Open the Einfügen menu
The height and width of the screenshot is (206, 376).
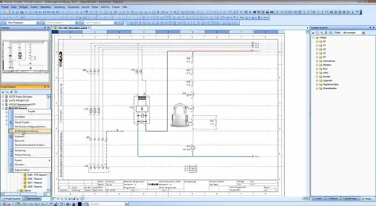(24, 7)
